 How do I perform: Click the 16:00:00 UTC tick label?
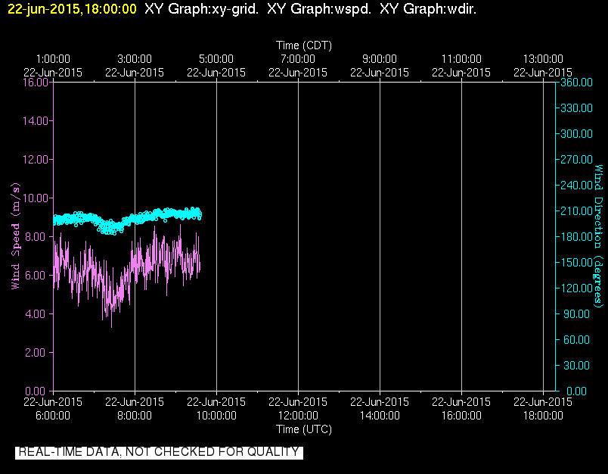(x=461, y=416)
